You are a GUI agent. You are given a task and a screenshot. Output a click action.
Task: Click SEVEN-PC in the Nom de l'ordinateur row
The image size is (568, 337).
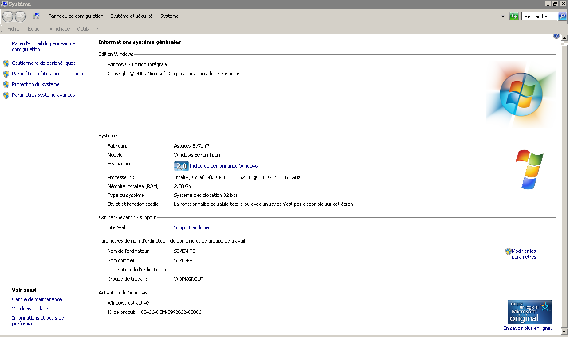click(x=185, y=251)
